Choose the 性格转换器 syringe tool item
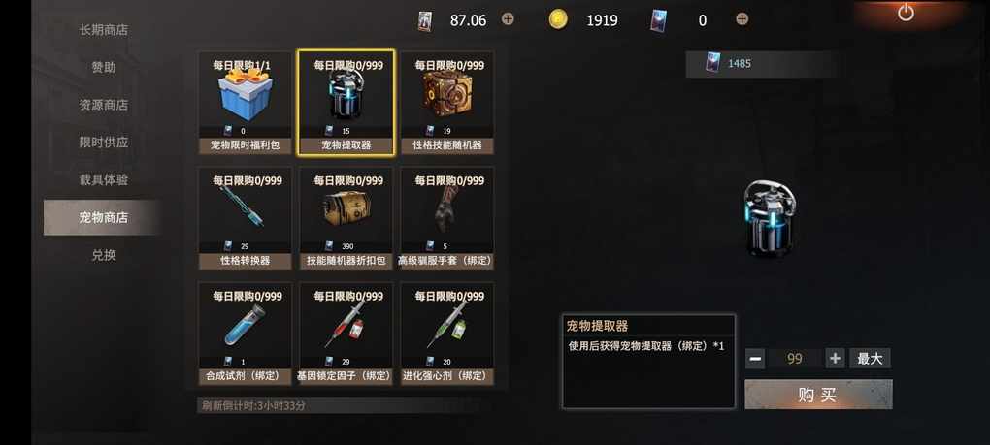Screen dimensions: 990x445 (x=245, y=218)
